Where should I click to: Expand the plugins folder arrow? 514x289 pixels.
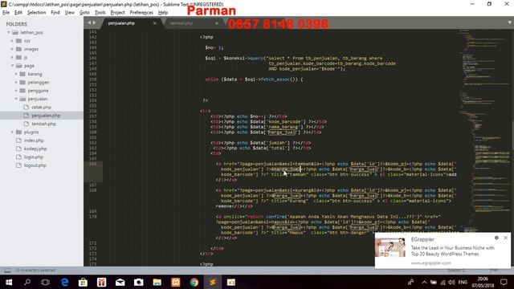click(x=13, y=132)
